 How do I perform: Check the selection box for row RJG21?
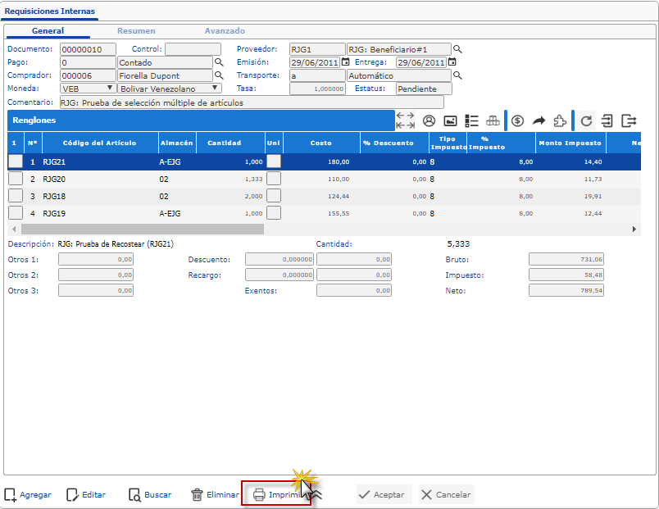(x=16, y=161)
